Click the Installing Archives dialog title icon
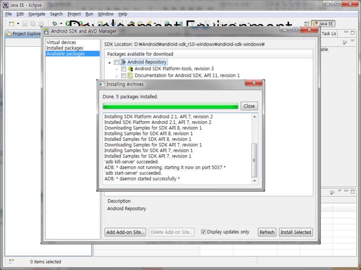361x270 pixels. click(x=102, y=84)
